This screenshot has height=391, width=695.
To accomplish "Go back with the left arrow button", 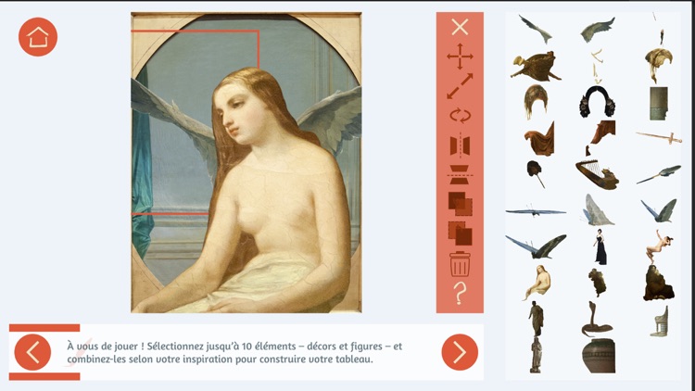I will pyautogui.click(x=32, y=352).
